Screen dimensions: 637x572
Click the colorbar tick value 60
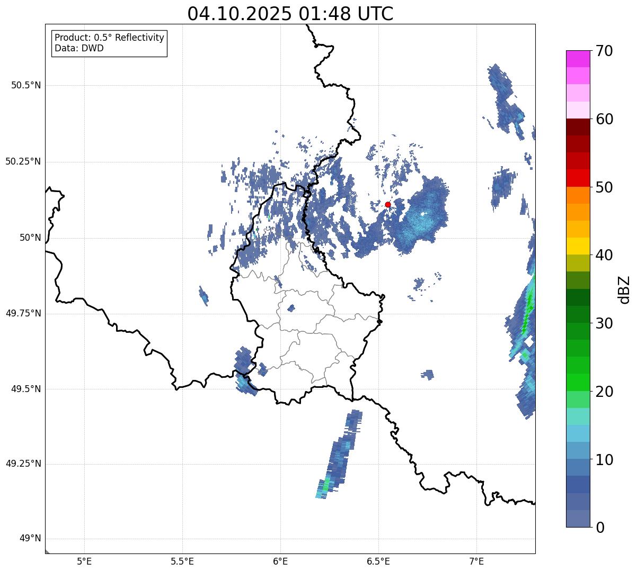pyautogui.click(x=604, y=119)
